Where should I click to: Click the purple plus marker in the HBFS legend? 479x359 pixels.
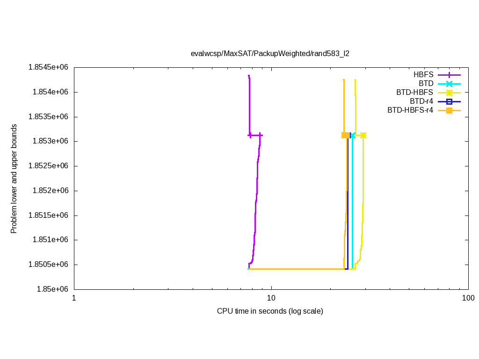449,75
